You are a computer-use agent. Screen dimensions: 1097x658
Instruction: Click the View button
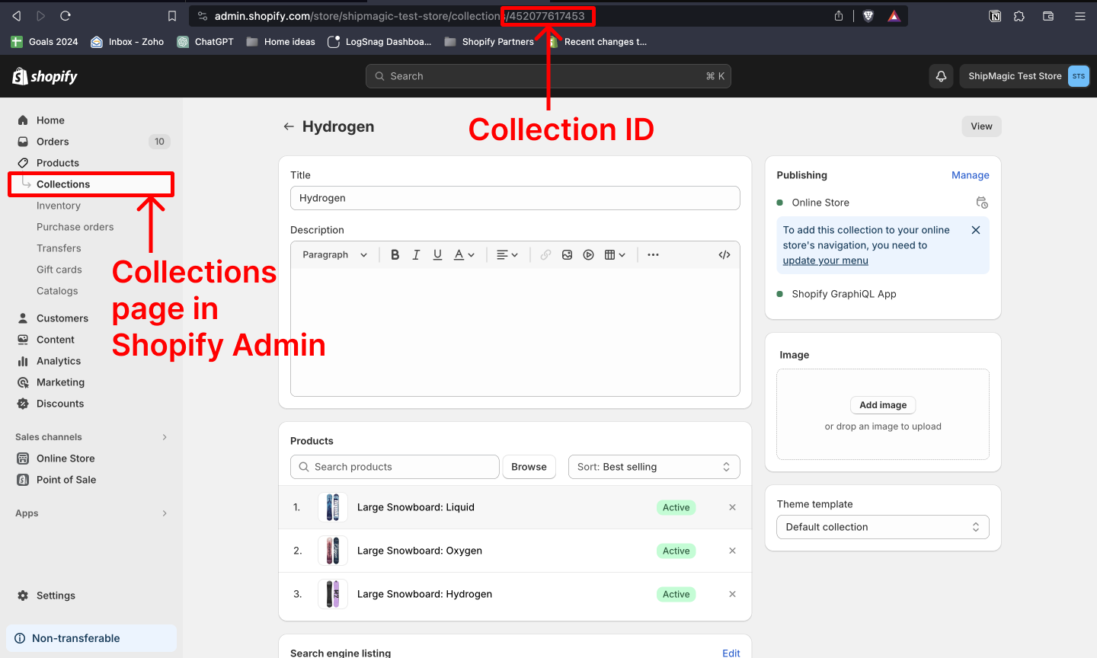(x=981, y=126)
